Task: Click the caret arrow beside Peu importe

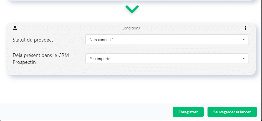Action: [x=244, y=59]
